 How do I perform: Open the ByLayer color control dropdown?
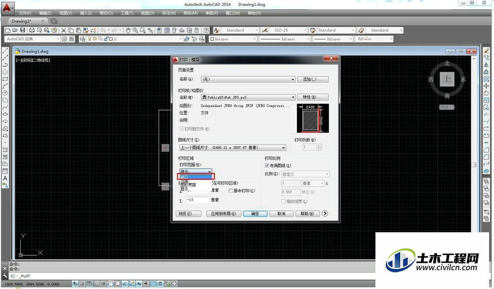pos(233,39)
